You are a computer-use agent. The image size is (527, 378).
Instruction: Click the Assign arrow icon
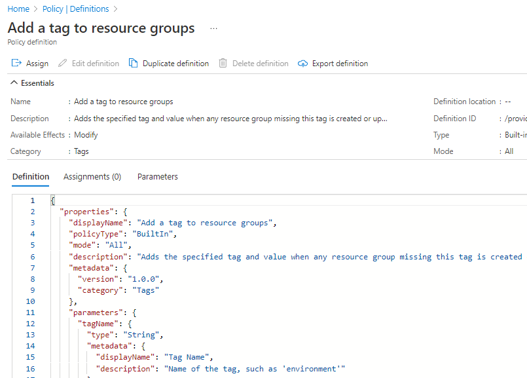click(x=17, y=64)
